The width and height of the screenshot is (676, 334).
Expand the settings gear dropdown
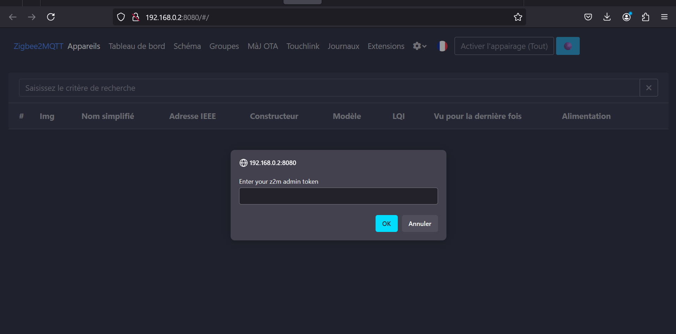pyautogui.click(x=419, y=46)
